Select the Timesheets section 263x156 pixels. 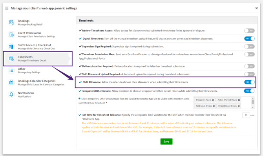(37, 58)
